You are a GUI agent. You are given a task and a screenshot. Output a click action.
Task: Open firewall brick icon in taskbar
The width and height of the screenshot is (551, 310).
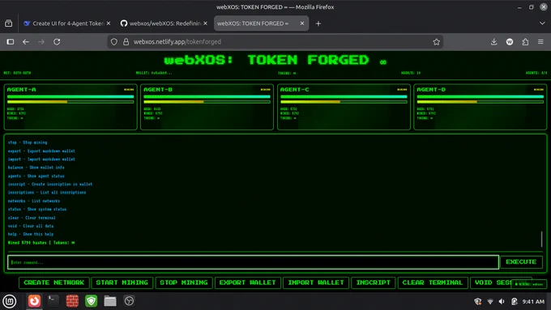[x=72, y=301]
